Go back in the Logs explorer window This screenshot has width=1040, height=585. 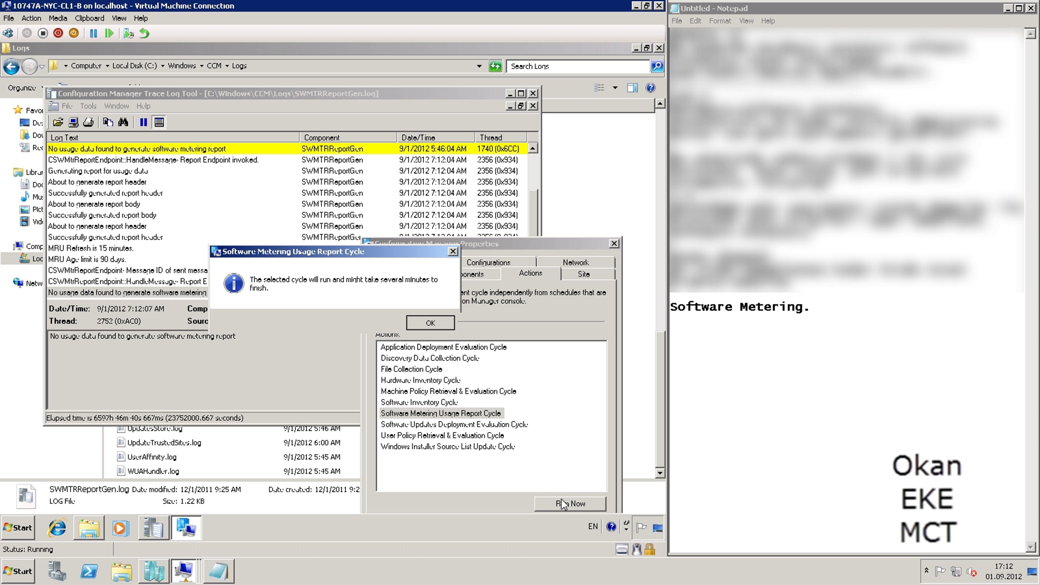11,67
